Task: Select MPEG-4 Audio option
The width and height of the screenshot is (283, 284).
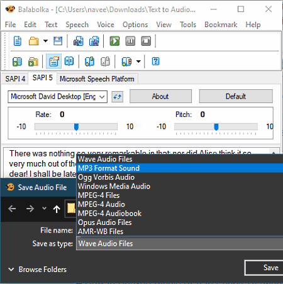Action: 180,204
